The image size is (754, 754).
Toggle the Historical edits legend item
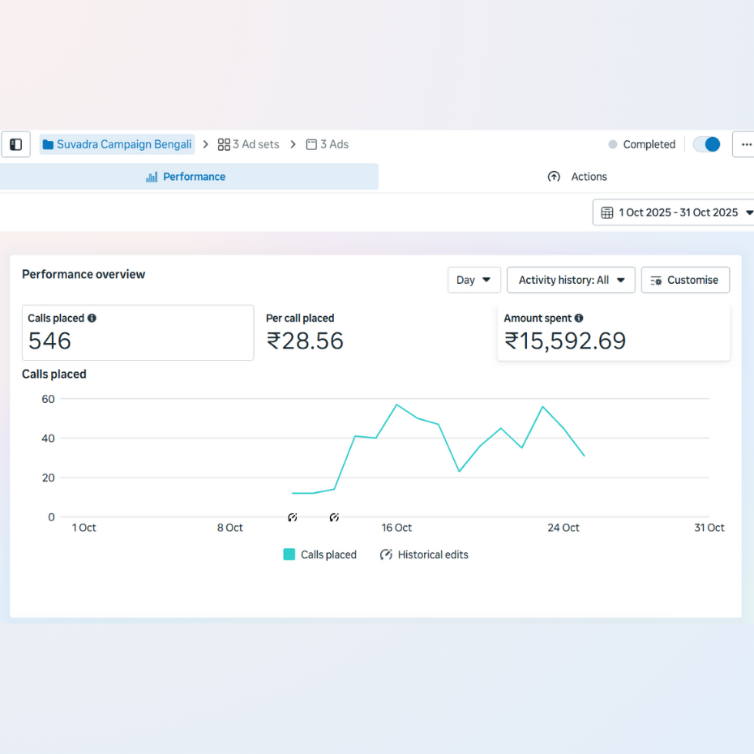424,555
